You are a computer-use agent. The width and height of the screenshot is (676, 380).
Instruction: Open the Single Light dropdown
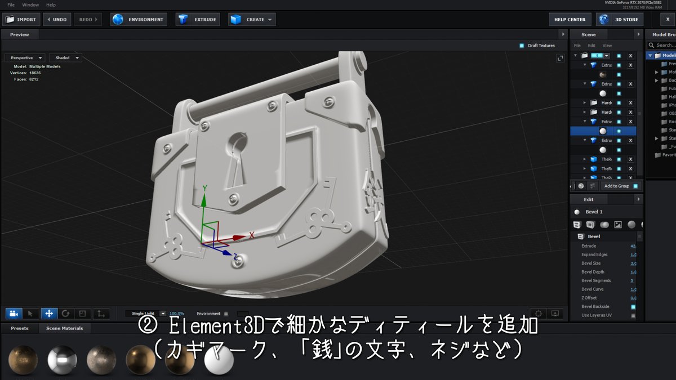click(x=146, y=314)
